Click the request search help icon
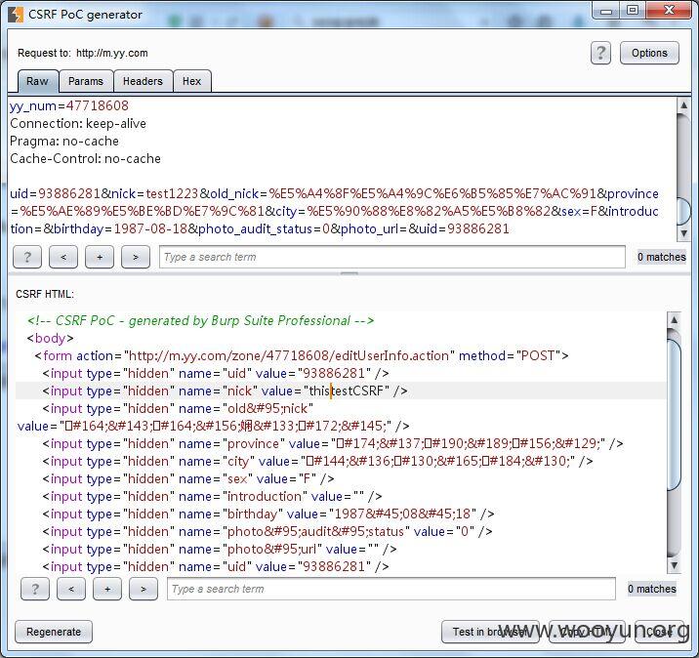The height and width of the screenshot is (658, 699). [x=27, y=257]
